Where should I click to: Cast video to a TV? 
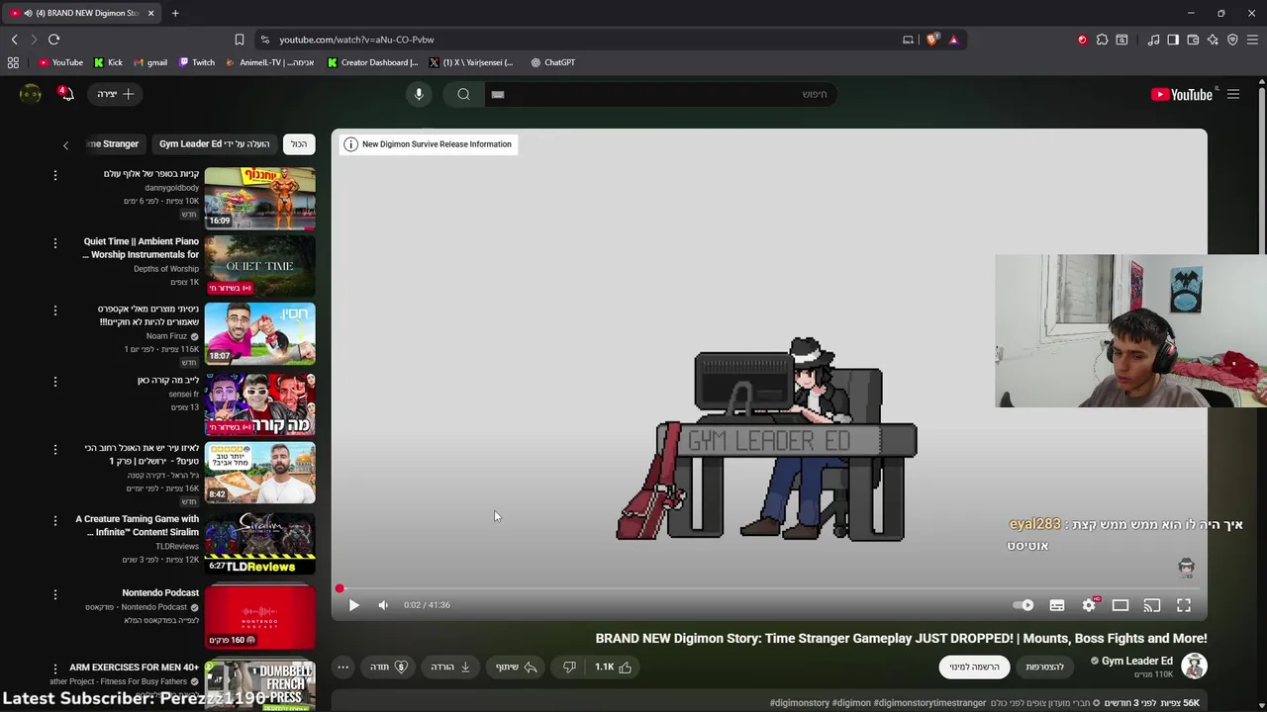1152,605
